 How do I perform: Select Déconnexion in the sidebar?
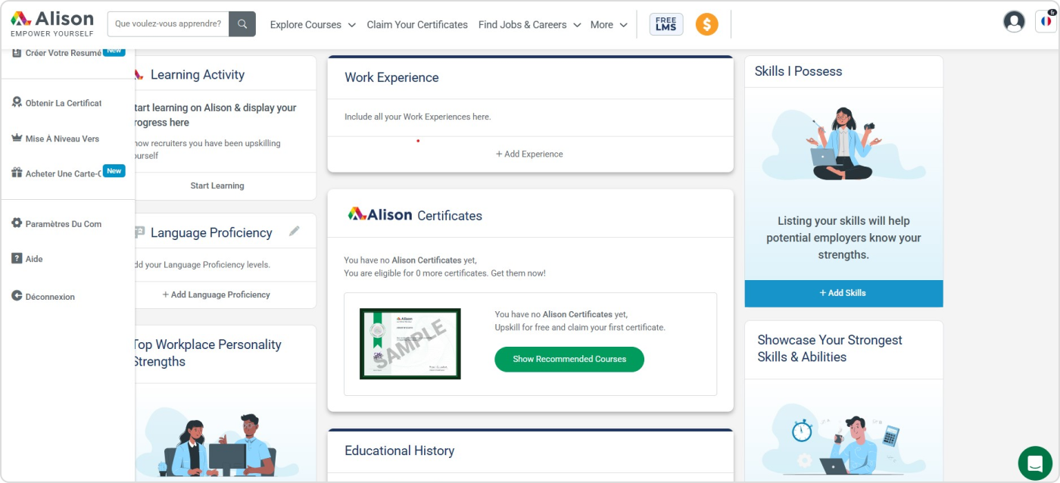coord(50,297)
